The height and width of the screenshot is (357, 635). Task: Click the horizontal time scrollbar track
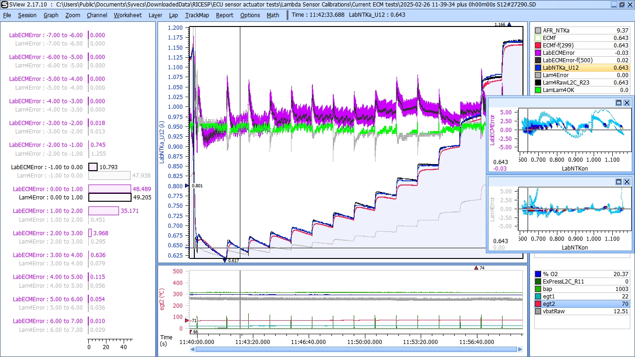pos(356,349)
